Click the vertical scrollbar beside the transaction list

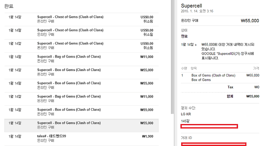[172, 57]
